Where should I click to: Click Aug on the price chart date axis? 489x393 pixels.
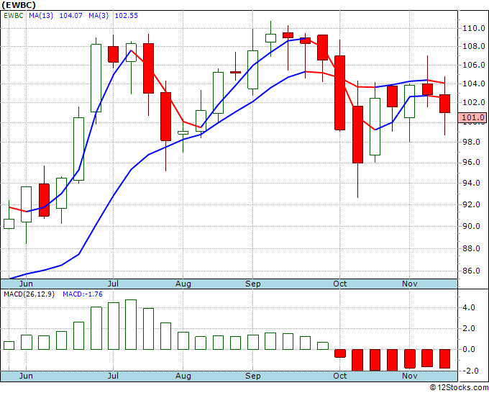183,284
